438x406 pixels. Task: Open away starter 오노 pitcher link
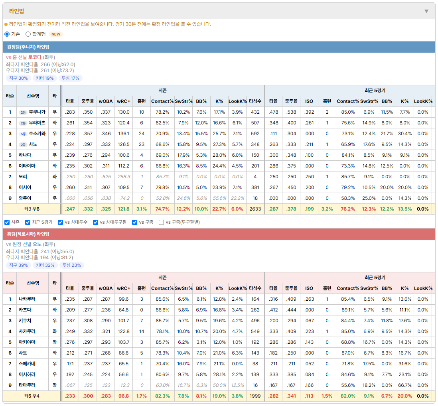click(x=37, y=244)
